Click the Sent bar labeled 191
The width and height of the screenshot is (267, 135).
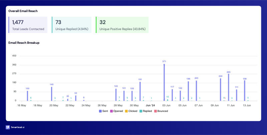pos(140,91)
